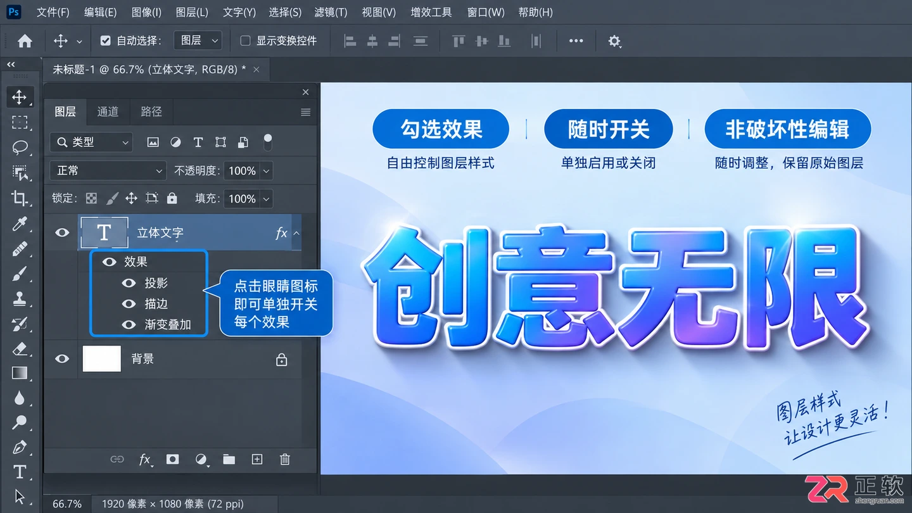Click the 66.7% zoom field in status bar
This screenshot has height=513, width=912.
[x=66, y=504]
